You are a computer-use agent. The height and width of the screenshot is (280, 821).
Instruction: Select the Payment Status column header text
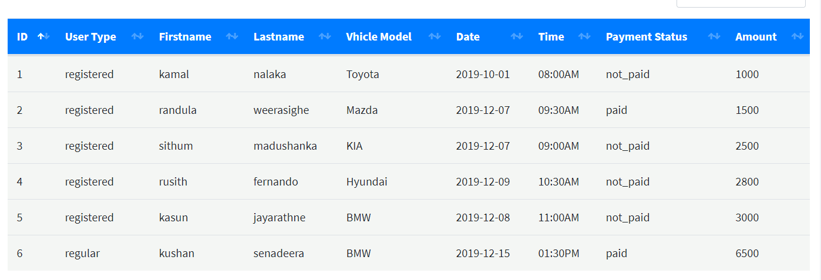coord(647,36)
